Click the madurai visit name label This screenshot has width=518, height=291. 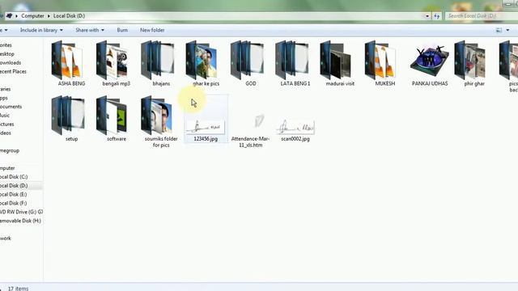point(340,84)
